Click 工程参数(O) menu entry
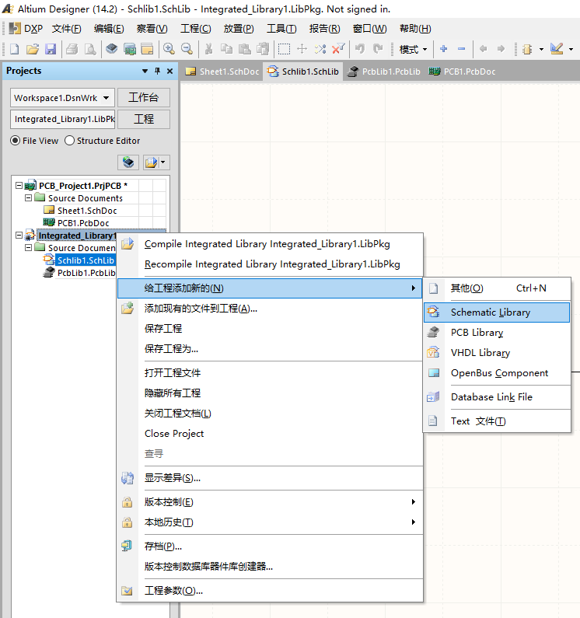This screenshot has height=618, width=580. click(x=270, y=591)
